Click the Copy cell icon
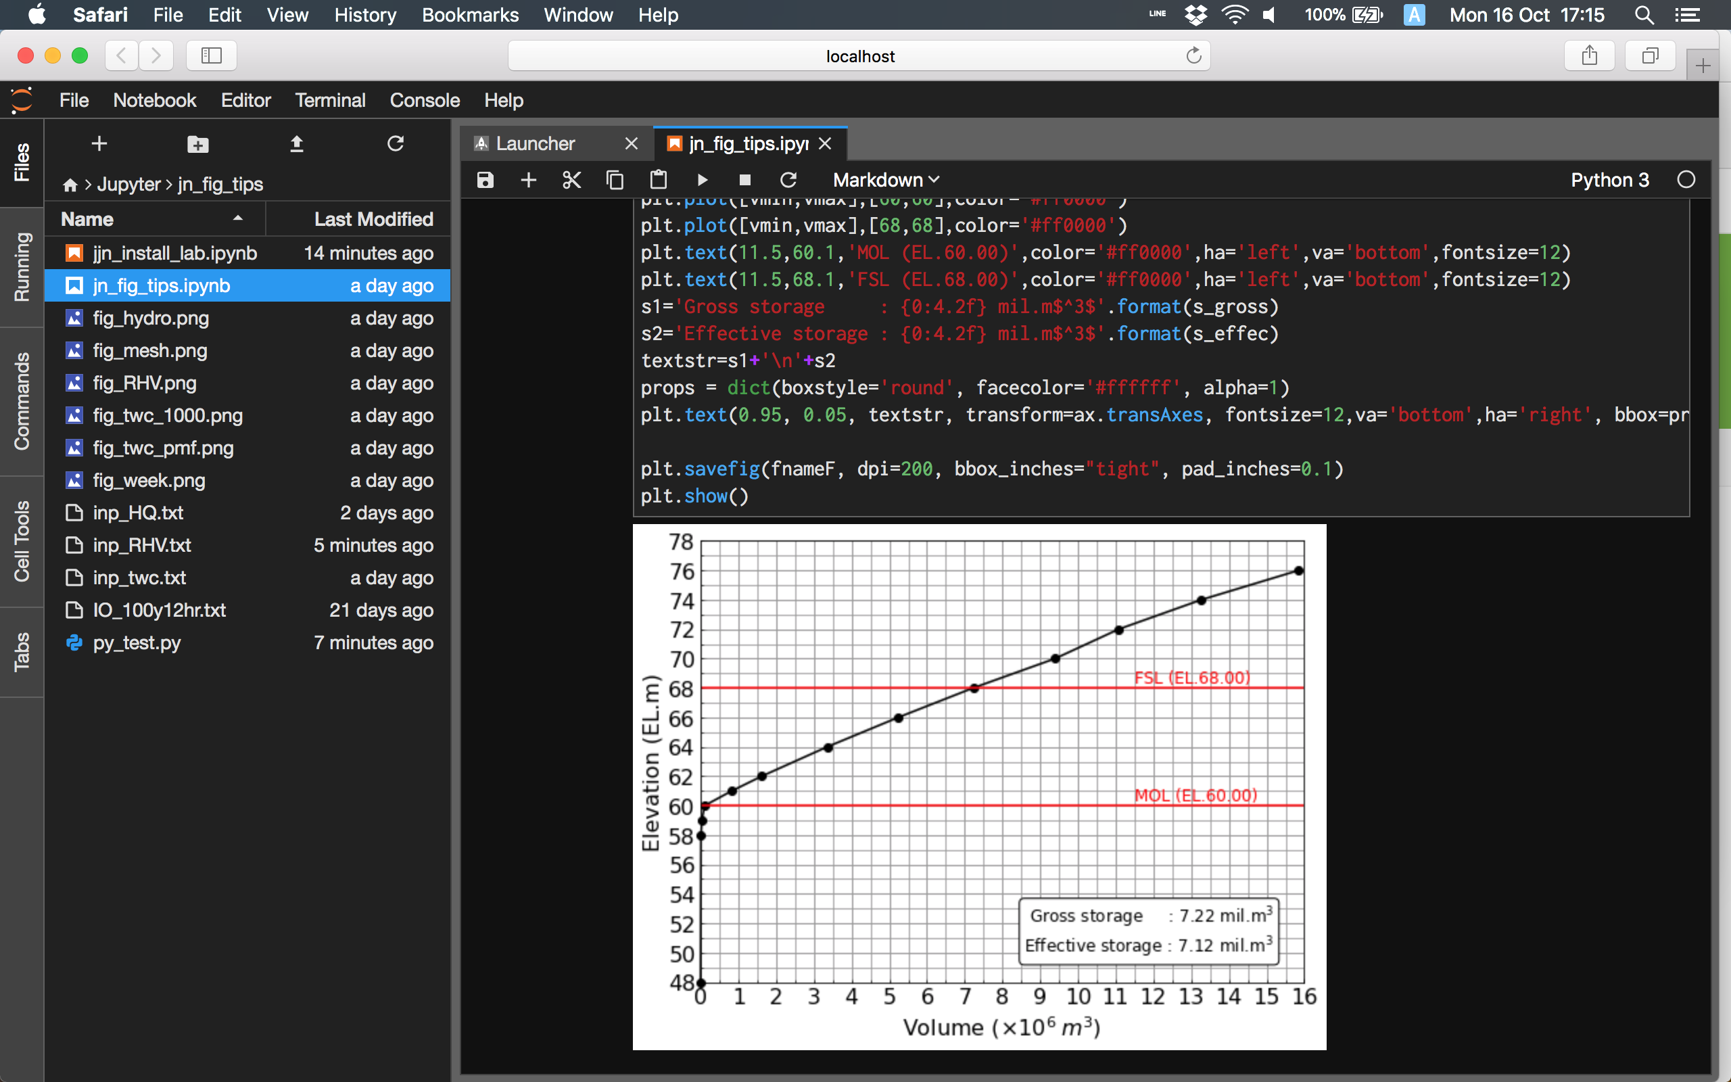The height and width of the screenshot is (1082, 1731). [x=613, y=179]
